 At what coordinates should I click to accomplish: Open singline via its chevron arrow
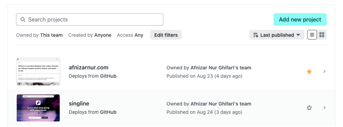tap(324, 108)
